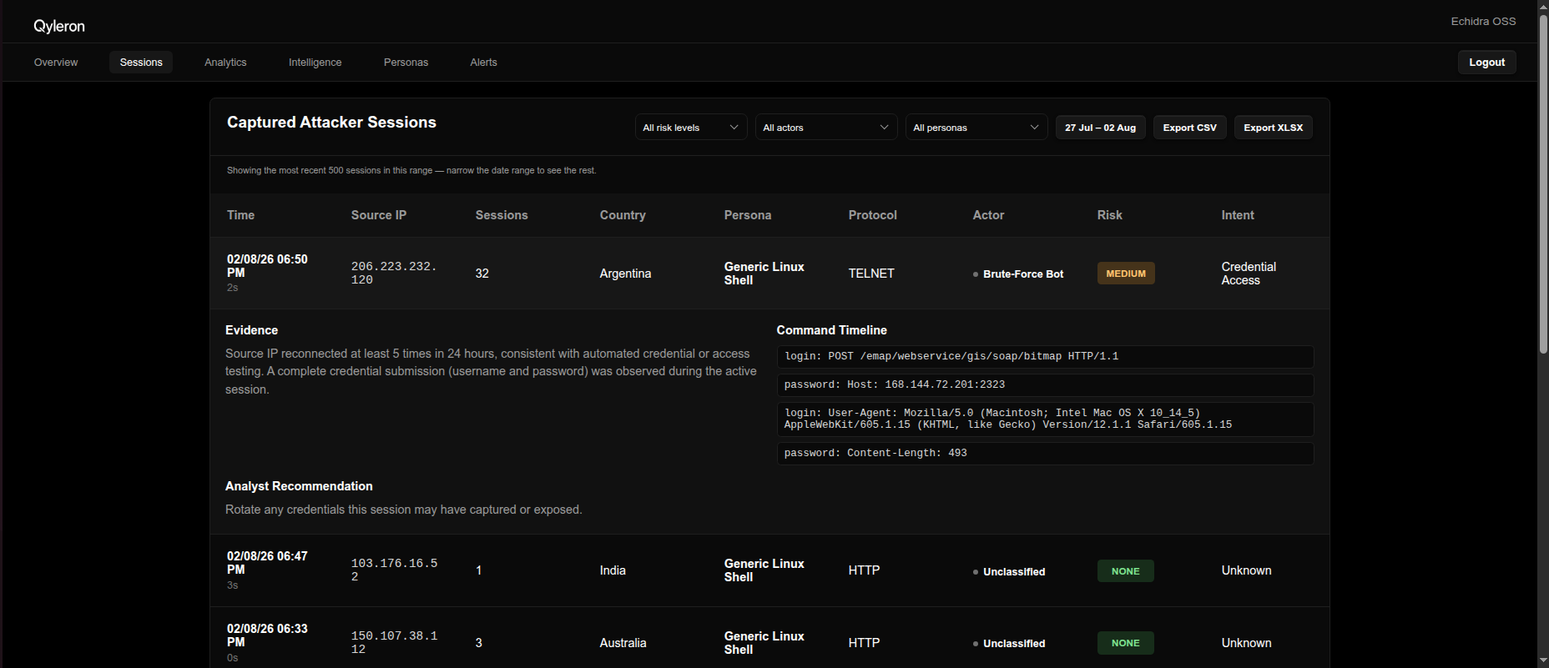Click the Intent column header

click(x=1238, y=215)
